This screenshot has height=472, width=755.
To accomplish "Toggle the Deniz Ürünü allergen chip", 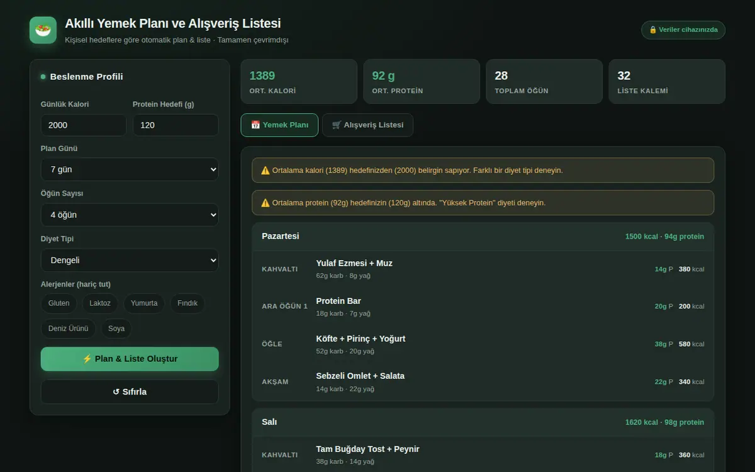I will (x=69, y=329).
